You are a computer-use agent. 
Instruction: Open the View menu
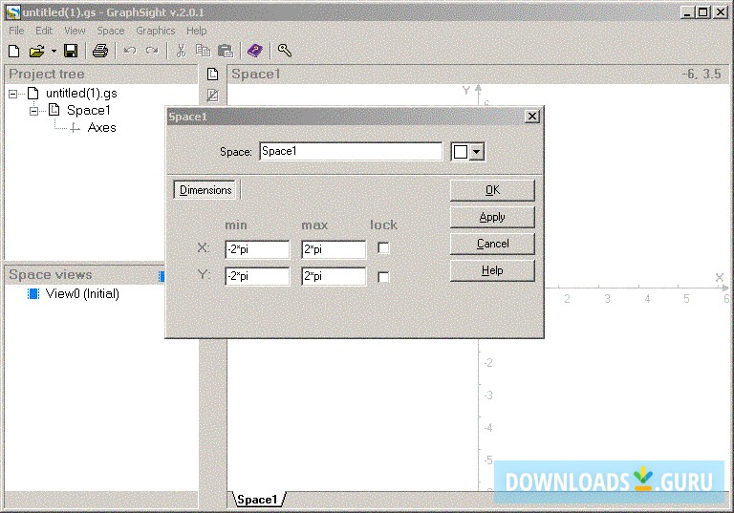tap(75, 31)
